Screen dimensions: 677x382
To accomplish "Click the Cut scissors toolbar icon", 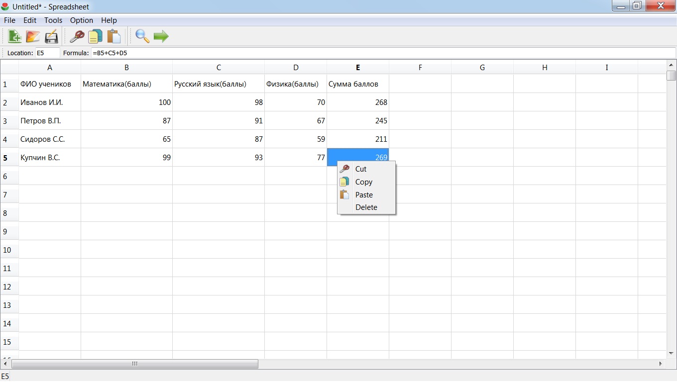I will pyautogui.click(x=77, y=36).
